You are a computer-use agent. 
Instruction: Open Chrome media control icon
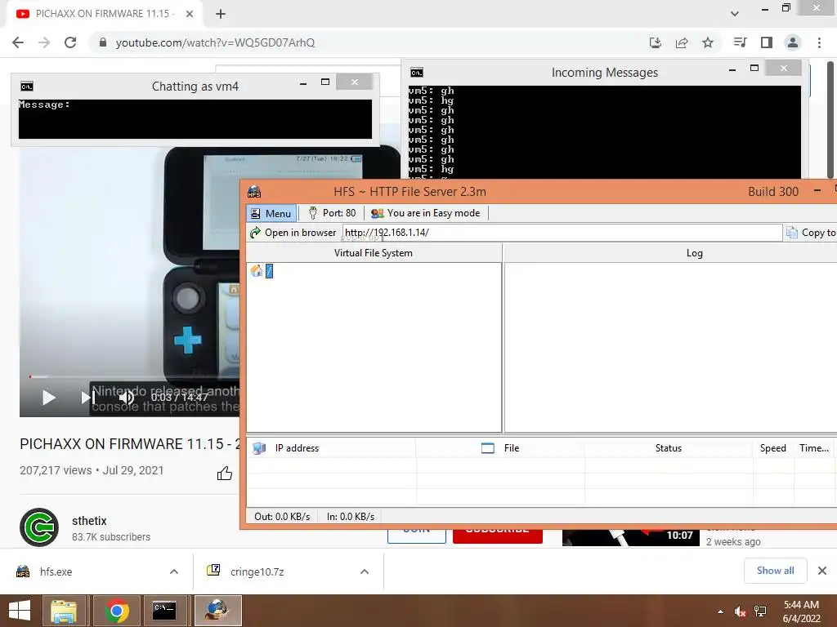click(x=741, y=42)
